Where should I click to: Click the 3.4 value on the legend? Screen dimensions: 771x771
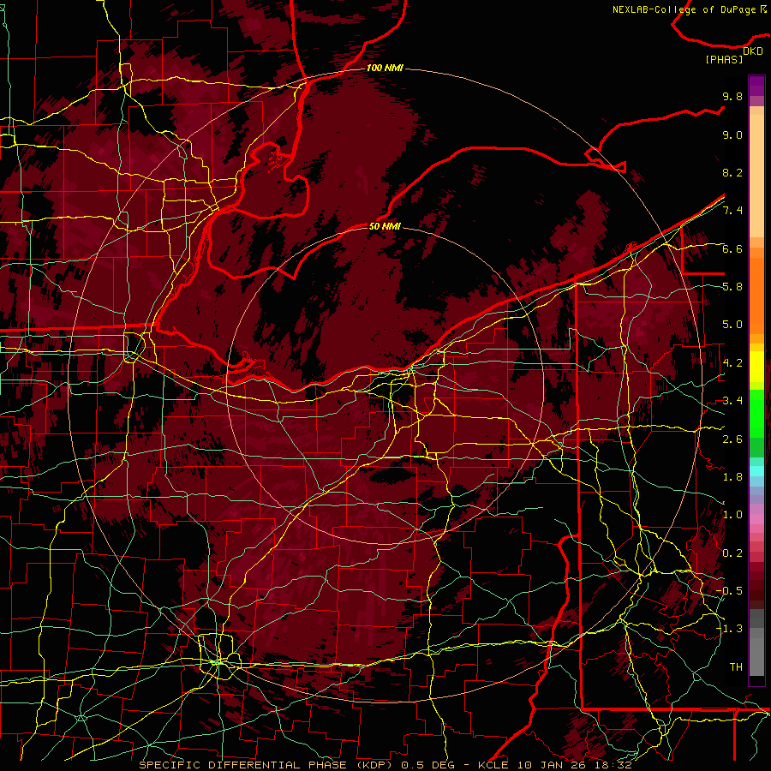pos(732,401)
